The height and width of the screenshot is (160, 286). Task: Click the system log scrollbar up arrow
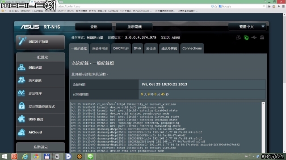coord(263,104)
